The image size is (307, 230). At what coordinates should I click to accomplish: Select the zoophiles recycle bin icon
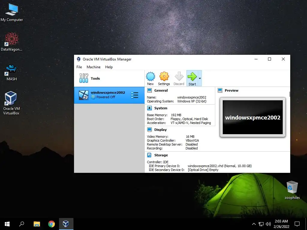292,190
